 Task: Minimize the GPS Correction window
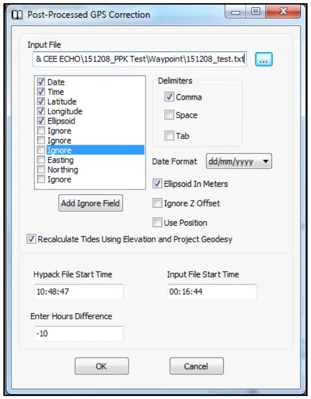pyautogui.click(x=236, y=11)
